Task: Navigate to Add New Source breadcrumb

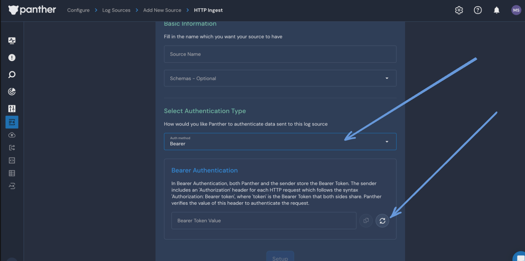Action: [x=162, y=10]
